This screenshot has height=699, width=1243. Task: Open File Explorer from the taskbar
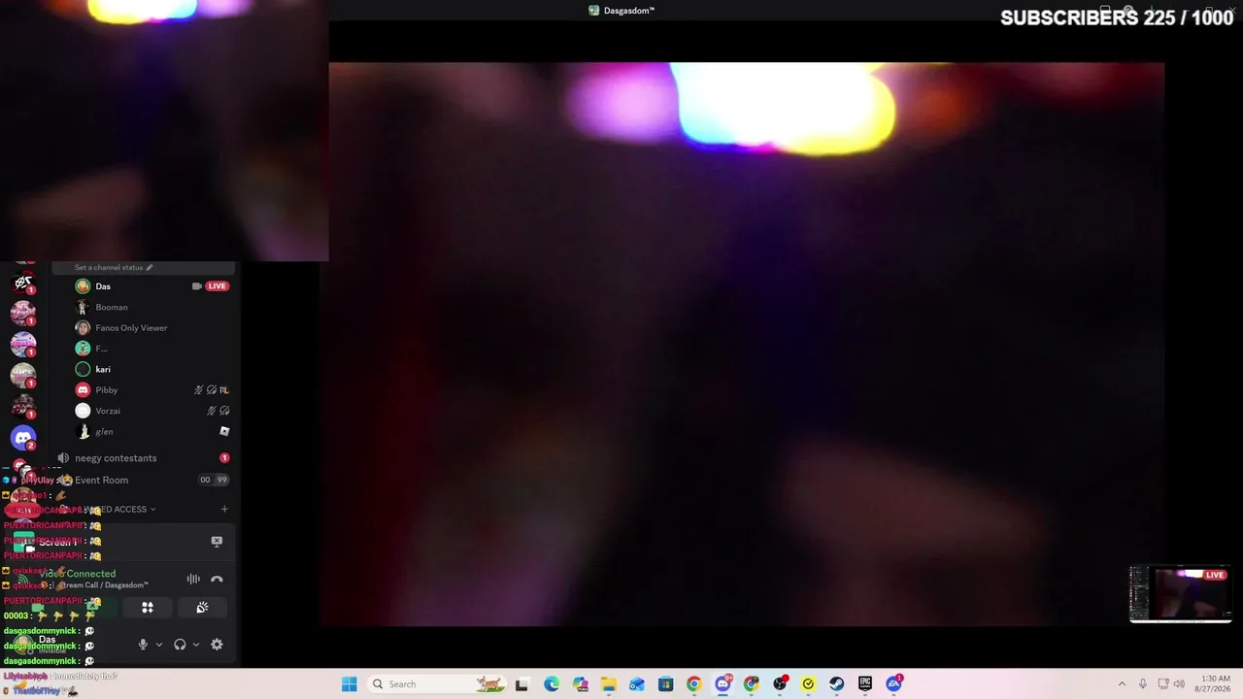[x=608, y=684]
